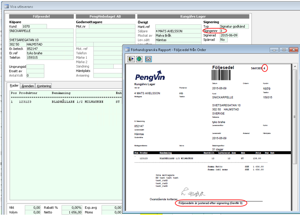Click the Volym field
Image resolution: width=300 pixels, height=215 pixels.
(33, 212)
